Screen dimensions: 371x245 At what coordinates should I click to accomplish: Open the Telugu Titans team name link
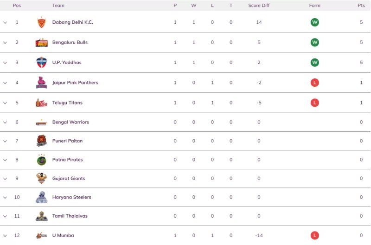pyautogui.click(x=67, y=103)
